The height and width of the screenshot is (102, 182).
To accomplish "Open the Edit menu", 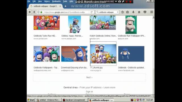I will tap(34, 1).
